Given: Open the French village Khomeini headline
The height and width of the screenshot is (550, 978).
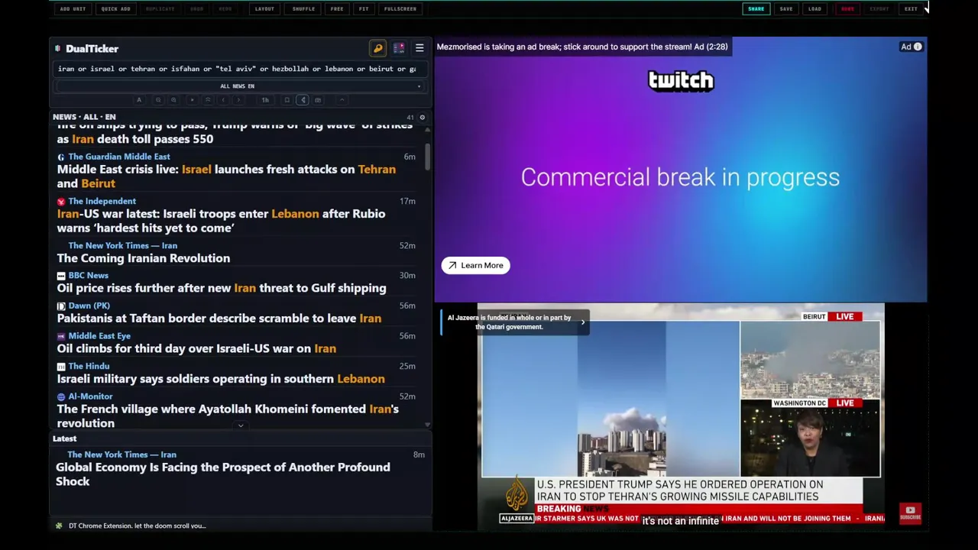Looking at the screenshot, I should point(228,416).
